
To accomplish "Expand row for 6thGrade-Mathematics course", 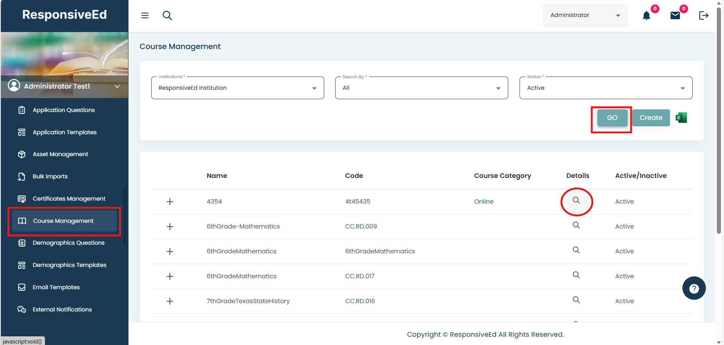I will [170, 227].
